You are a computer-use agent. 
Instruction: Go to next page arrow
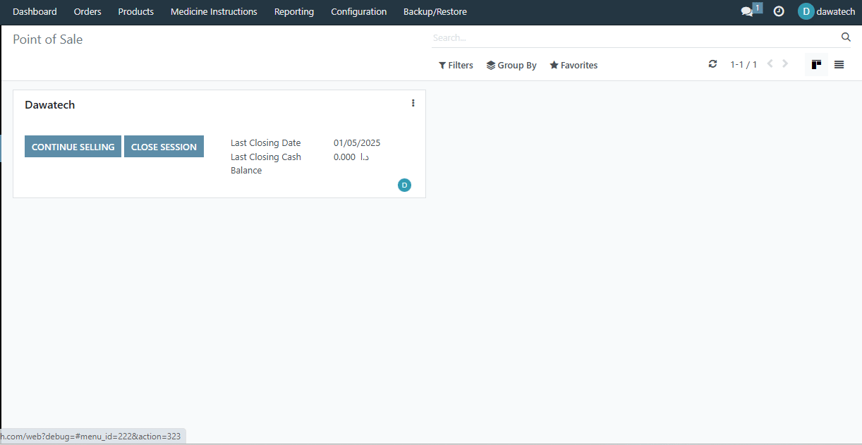(785, 64)
